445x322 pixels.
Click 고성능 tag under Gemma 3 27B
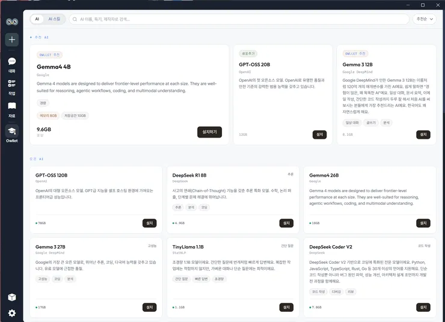[x=43, y=279]
